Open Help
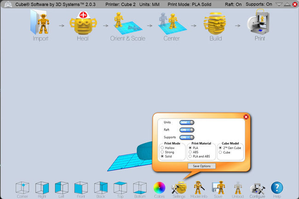 (x=277, y=188)
